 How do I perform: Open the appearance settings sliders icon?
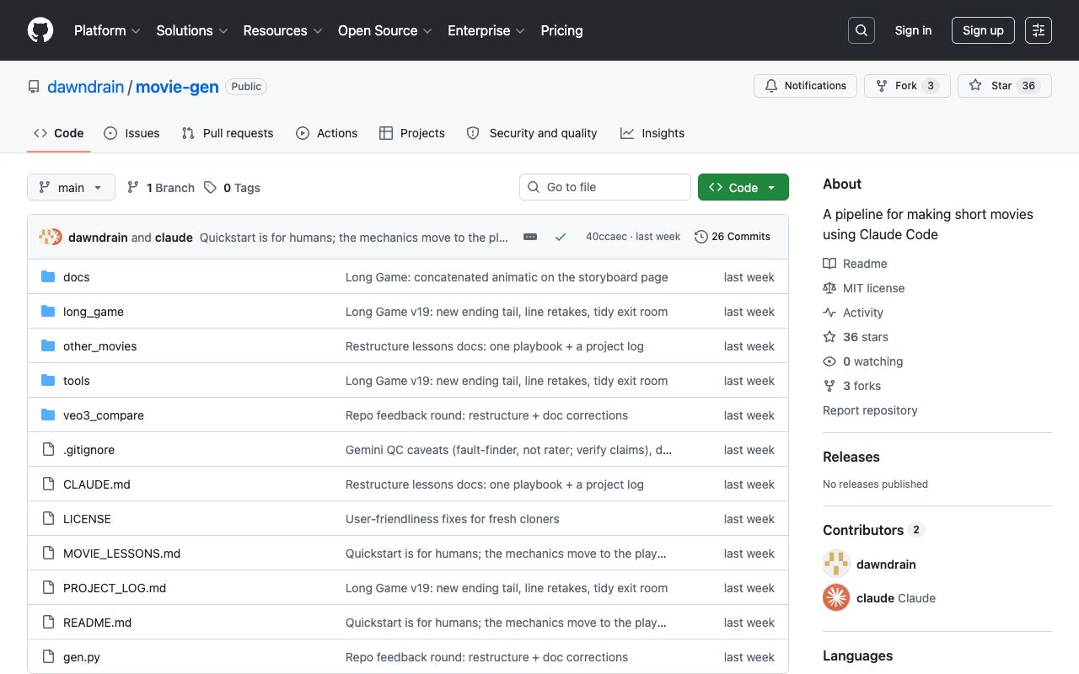pos(1039,30)
